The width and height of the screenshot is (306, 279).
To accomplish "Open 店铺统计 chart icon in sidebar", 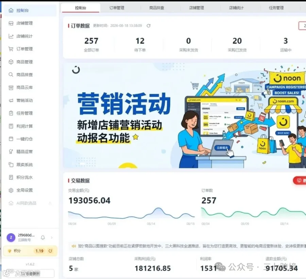I will click(11, 36).
